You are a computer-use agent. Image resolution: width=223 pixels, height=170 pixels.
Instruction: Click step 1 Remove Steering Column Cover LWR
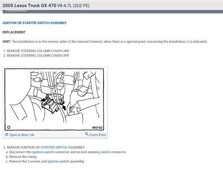[36, 51]
